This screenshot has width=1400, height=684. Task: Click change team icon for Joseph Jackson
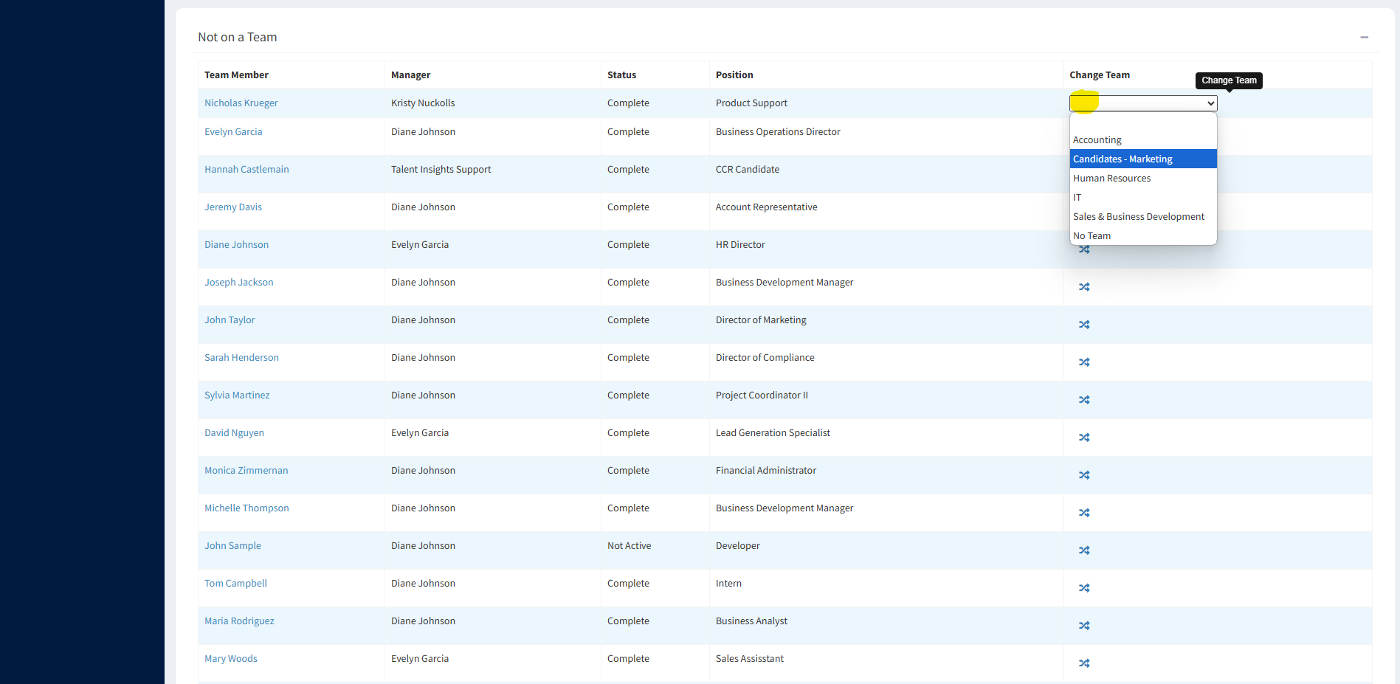tap(1083, 287)
